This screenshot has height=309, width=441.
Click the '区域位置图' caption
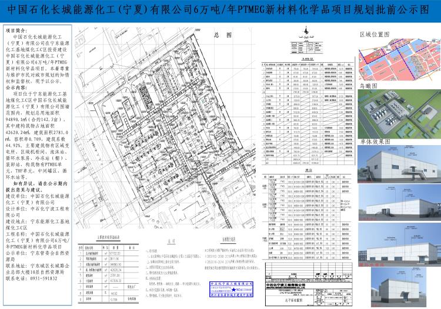coord(375,34)
